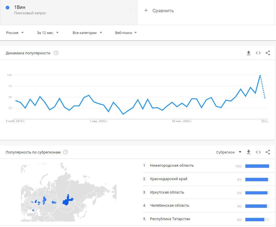Share the popularity dynamics chart
The height and width of the screenshot is (227, 276).
[x=268, y=53]
